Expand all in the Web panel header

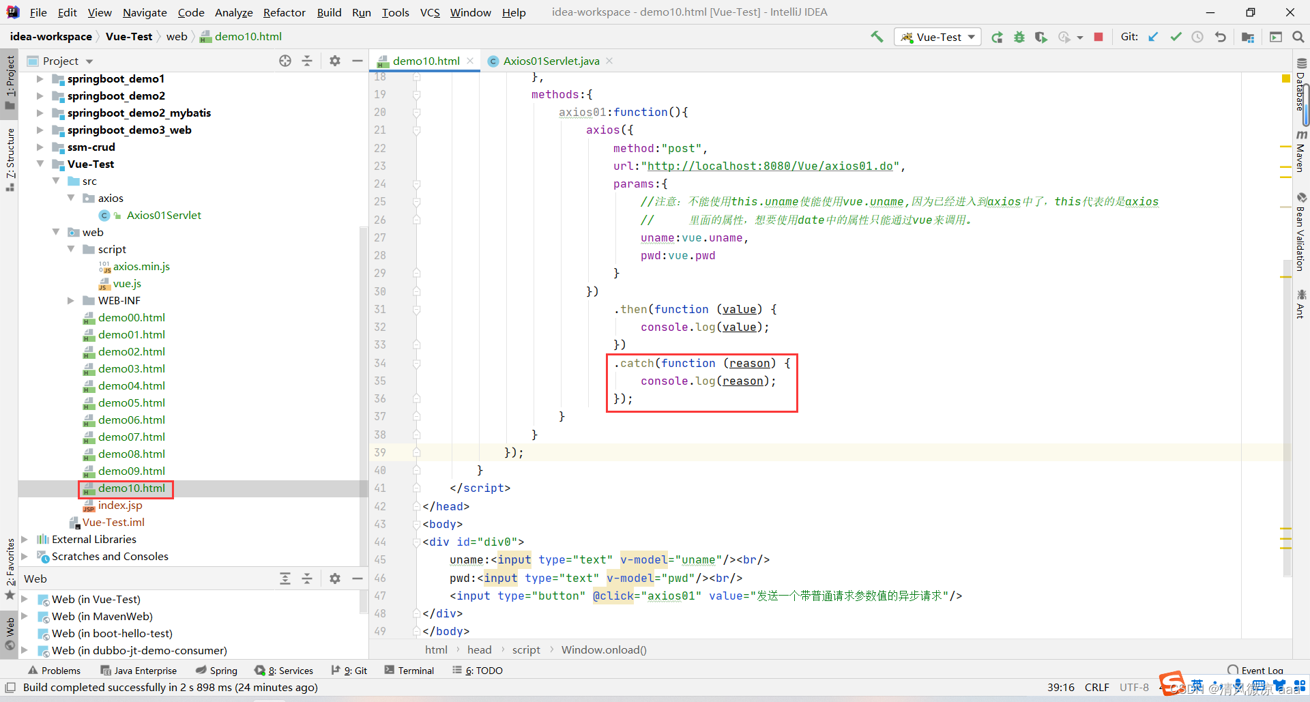[x=285, y=579]
